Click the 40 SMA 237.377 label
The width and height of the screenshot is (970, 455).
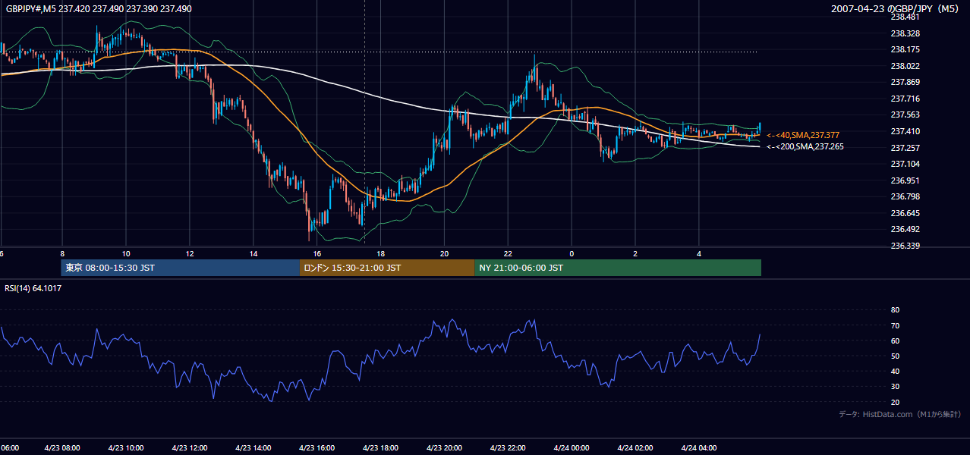802,135
